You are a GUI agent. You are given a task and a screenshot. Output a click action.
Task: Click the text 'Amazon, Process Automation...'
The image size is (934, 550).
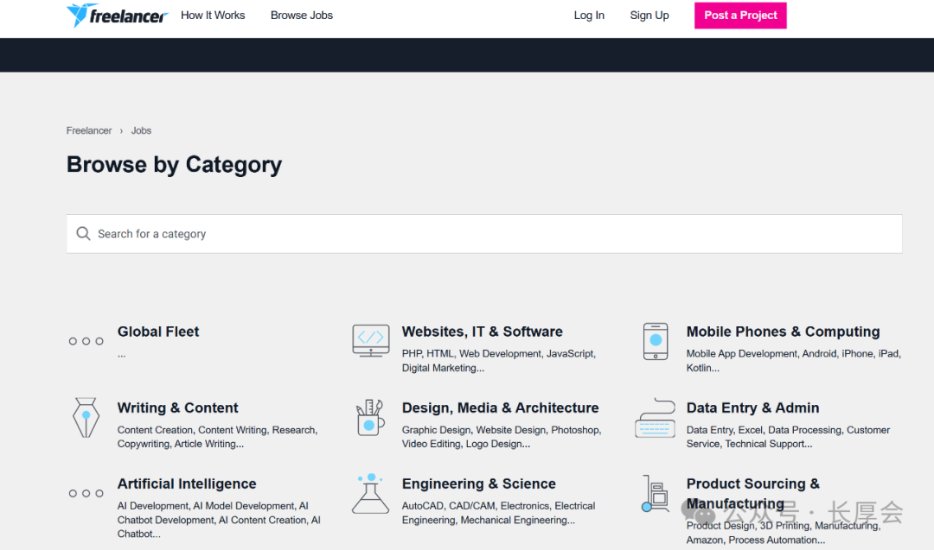click(755, 541)
